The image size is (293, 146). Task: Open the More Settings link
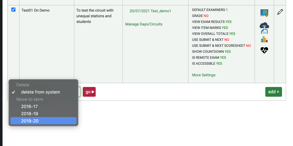(x=204, y=75)
